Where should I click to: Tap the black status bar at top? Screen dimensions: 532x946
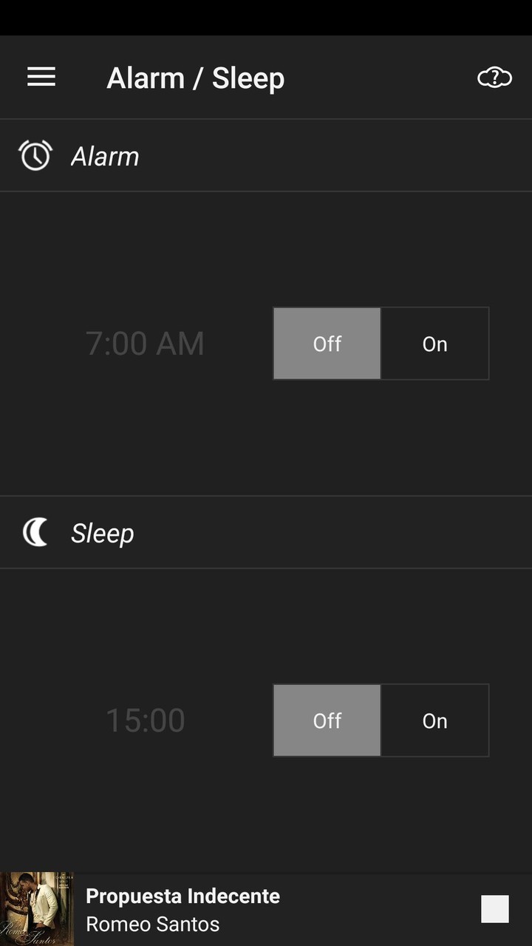pos(266,17)
